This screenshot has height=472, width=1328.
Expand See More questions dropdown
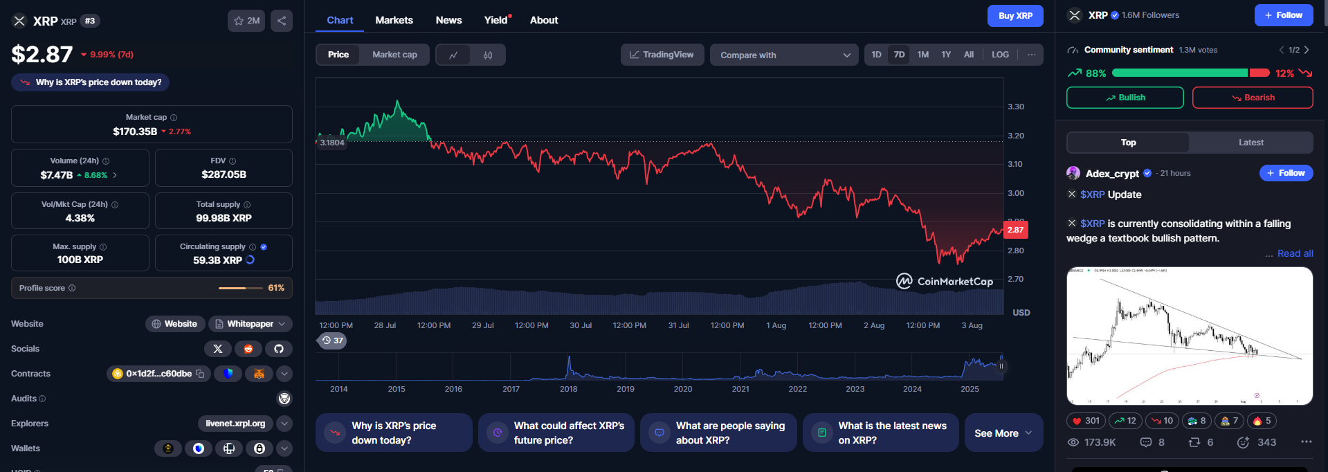(x=1003, y=433)
